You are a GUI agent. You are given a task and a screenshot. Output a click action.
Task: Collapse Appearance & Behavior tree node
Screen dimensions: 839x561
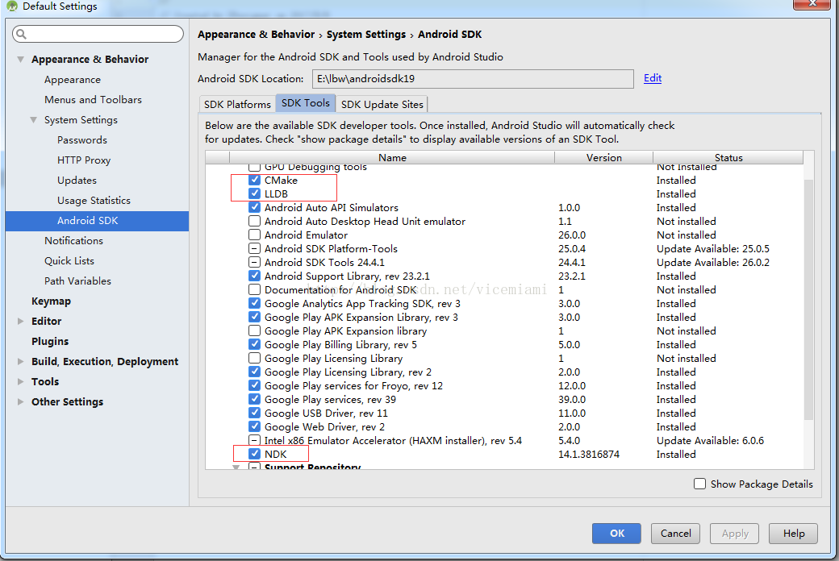click(20, 60)
